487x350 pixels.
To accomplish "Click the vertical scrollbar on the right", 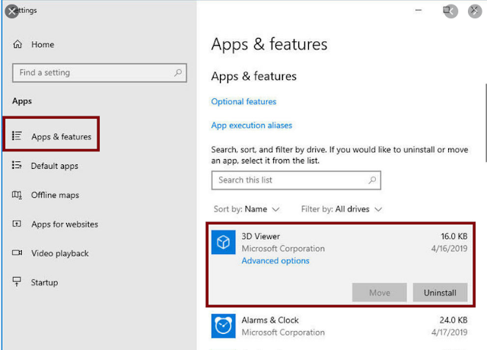I will pyautogui.click(x=485, y=123).
